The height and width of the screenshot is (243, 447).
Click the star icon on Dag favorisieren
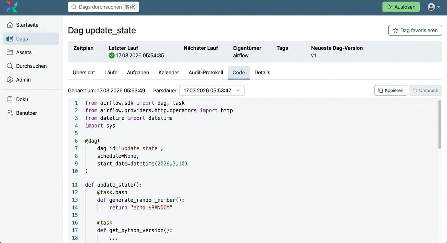[x=396, y=30]
